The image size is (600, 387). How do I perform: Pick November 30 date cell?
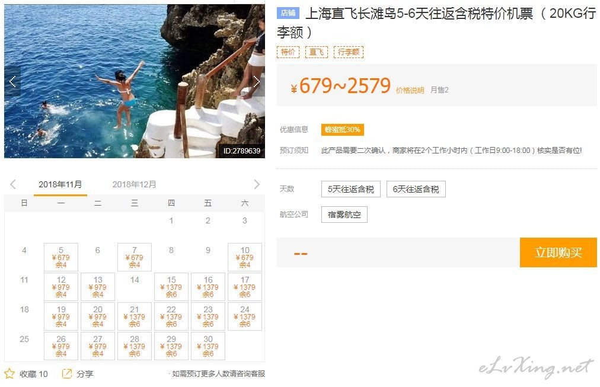[208, 346]
